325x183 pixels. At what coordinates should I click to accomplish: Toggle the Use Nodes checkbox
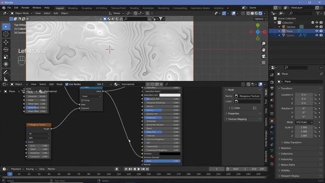pos(67,84)
